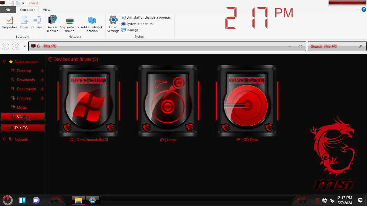Viewport: 367px width, 206px height.
Task: Open the notification center icon
Action: tap(360, 200)
